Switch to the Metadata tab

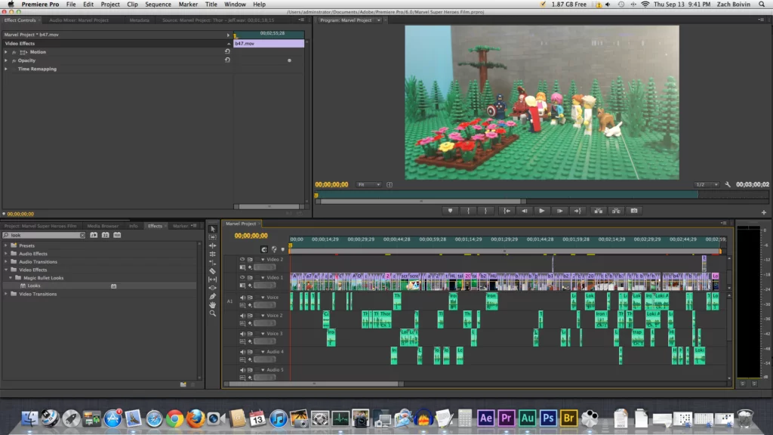point(139,20)
